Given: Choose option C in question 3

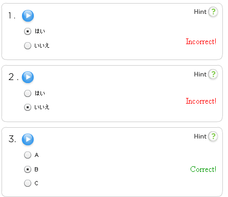Looking at the screenshot, I should [28, 183].
